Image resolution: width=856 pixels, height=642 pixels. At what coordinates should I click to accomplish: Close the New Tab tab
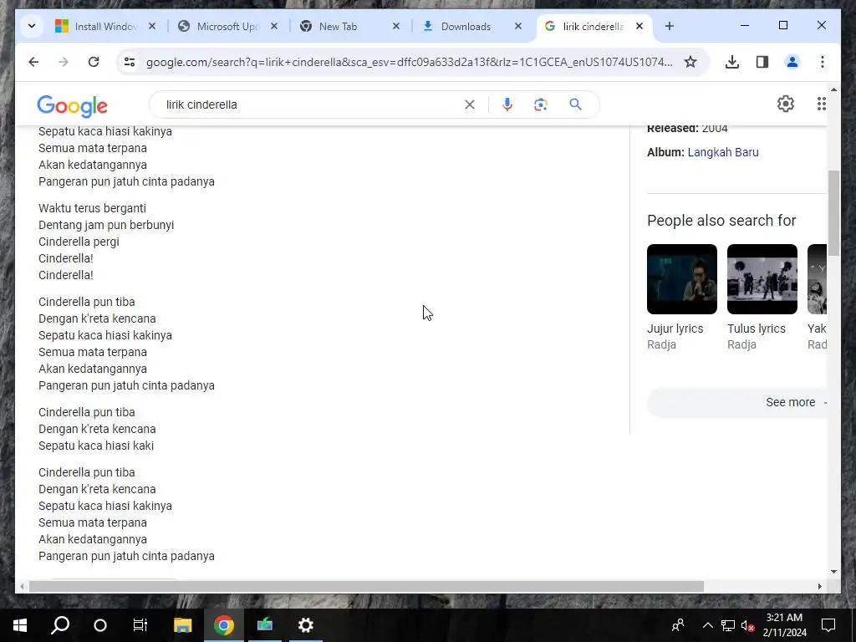[x=396, y=26]
